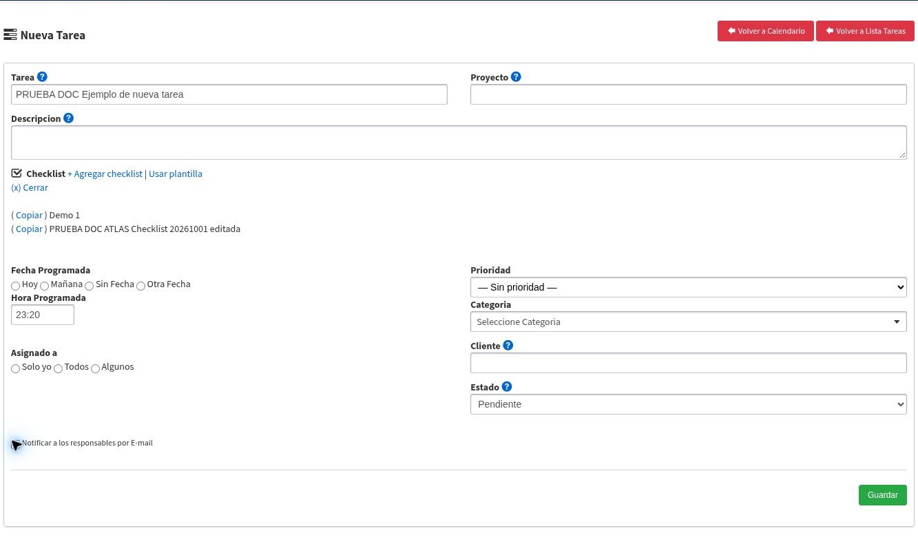Viewport: 918px width, 544px height.
Task: Save the task with Guardar
Action: coord(883,495)
